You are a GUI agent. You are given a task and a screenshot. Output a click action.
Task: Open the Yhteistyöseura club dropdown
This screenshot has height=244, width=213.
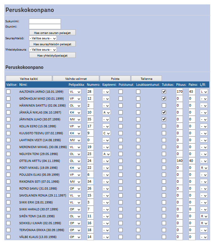pyautogui.click(x=43, y=50)
